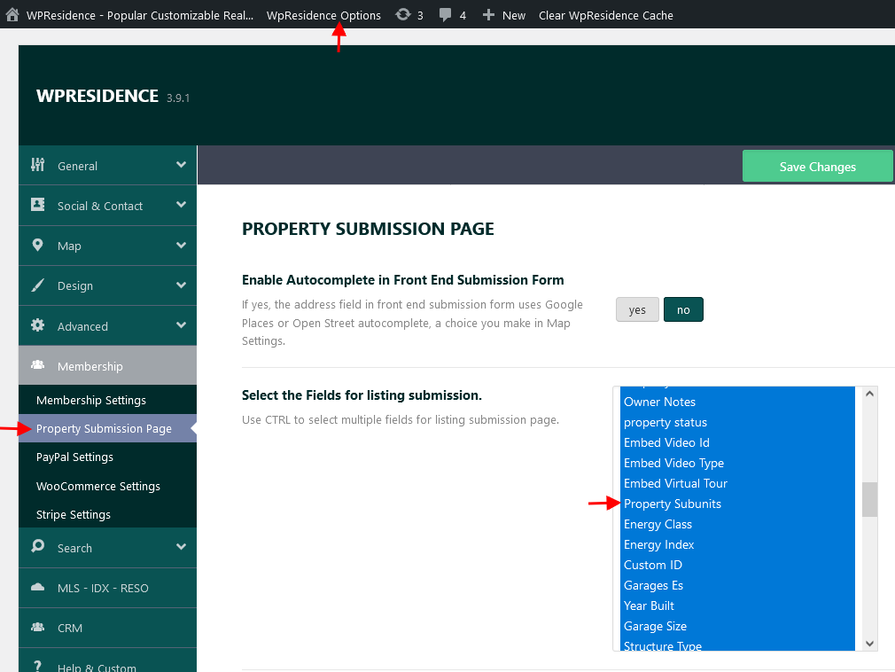Screen dimensions: 895x672
Task: Select Garages Es field
Action: click(x=737, y=585)
